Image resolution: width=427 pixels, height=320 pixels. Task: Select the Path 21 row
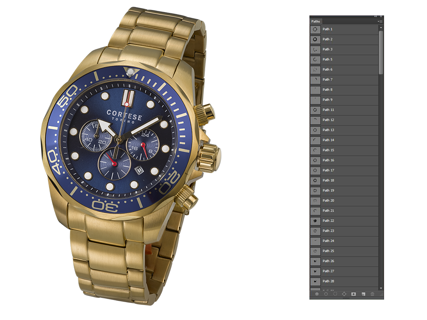point(344,210)
